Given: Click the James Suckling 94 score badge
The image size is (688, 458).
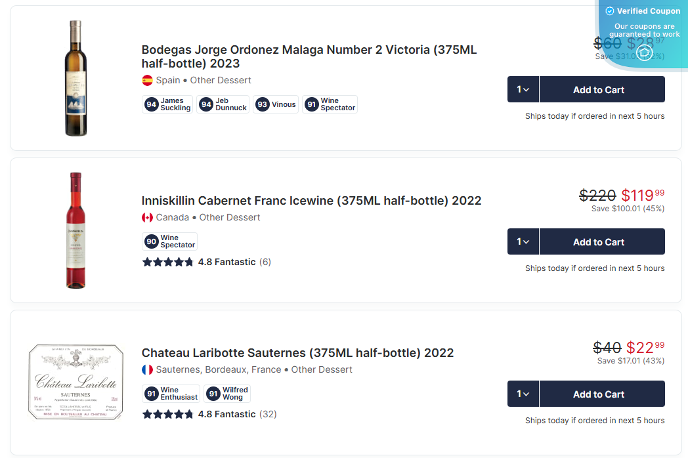Looking at the screenshot, I should (167, 104).
